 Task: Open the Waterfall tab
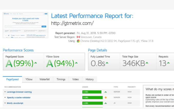45,80
